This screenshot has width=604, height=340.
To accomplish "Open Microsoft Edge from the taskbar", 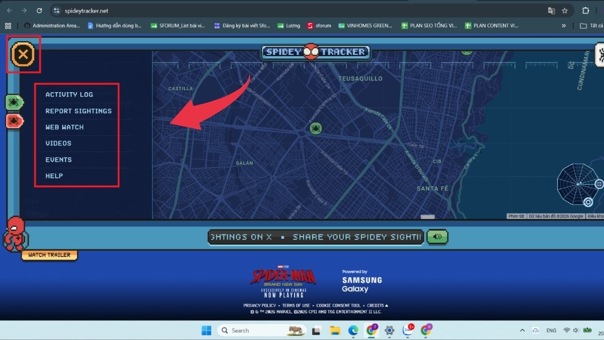I will coord(353,330).
